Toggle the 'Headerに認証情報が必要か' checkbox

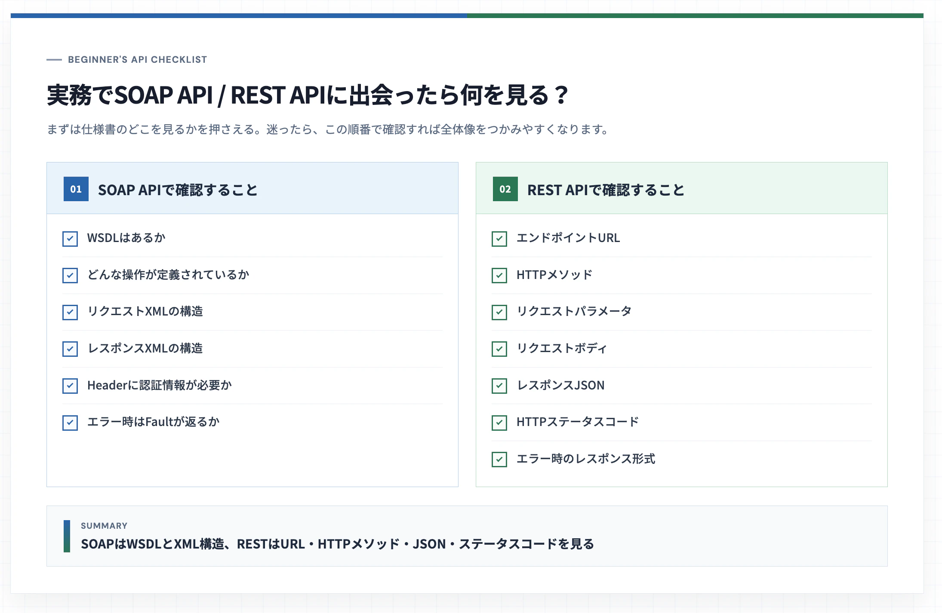pos(70,386)
